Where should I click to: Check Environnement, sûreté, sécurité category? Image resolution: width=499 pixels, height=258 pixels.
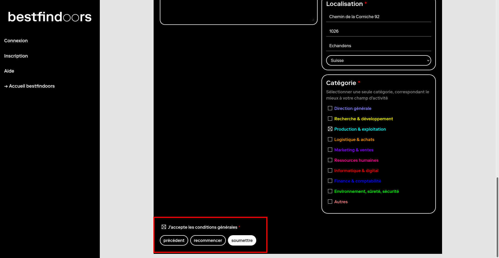[330, 191]
